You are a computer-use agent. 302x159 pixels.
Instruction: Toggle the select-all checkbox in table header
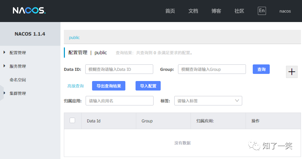pyautogui.click(x=72, y=120)
